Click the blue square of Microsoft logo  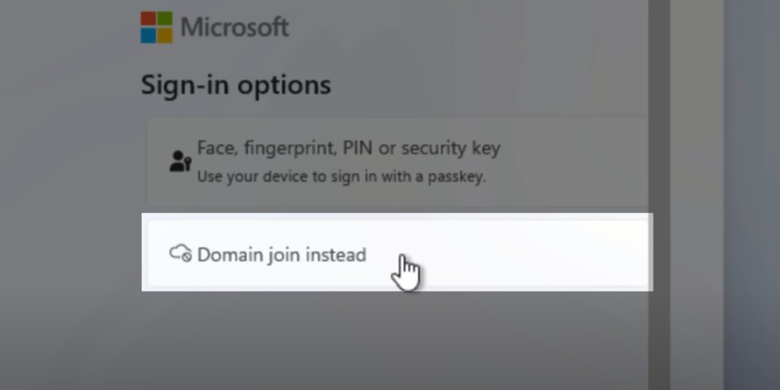click(149, 35)
